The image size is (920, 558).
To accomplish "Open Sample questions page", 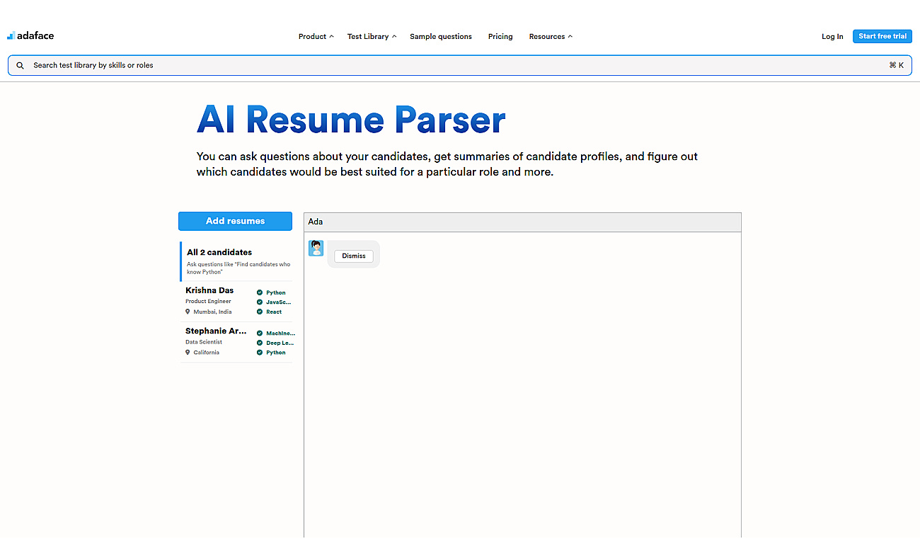I will click(441, 36).
